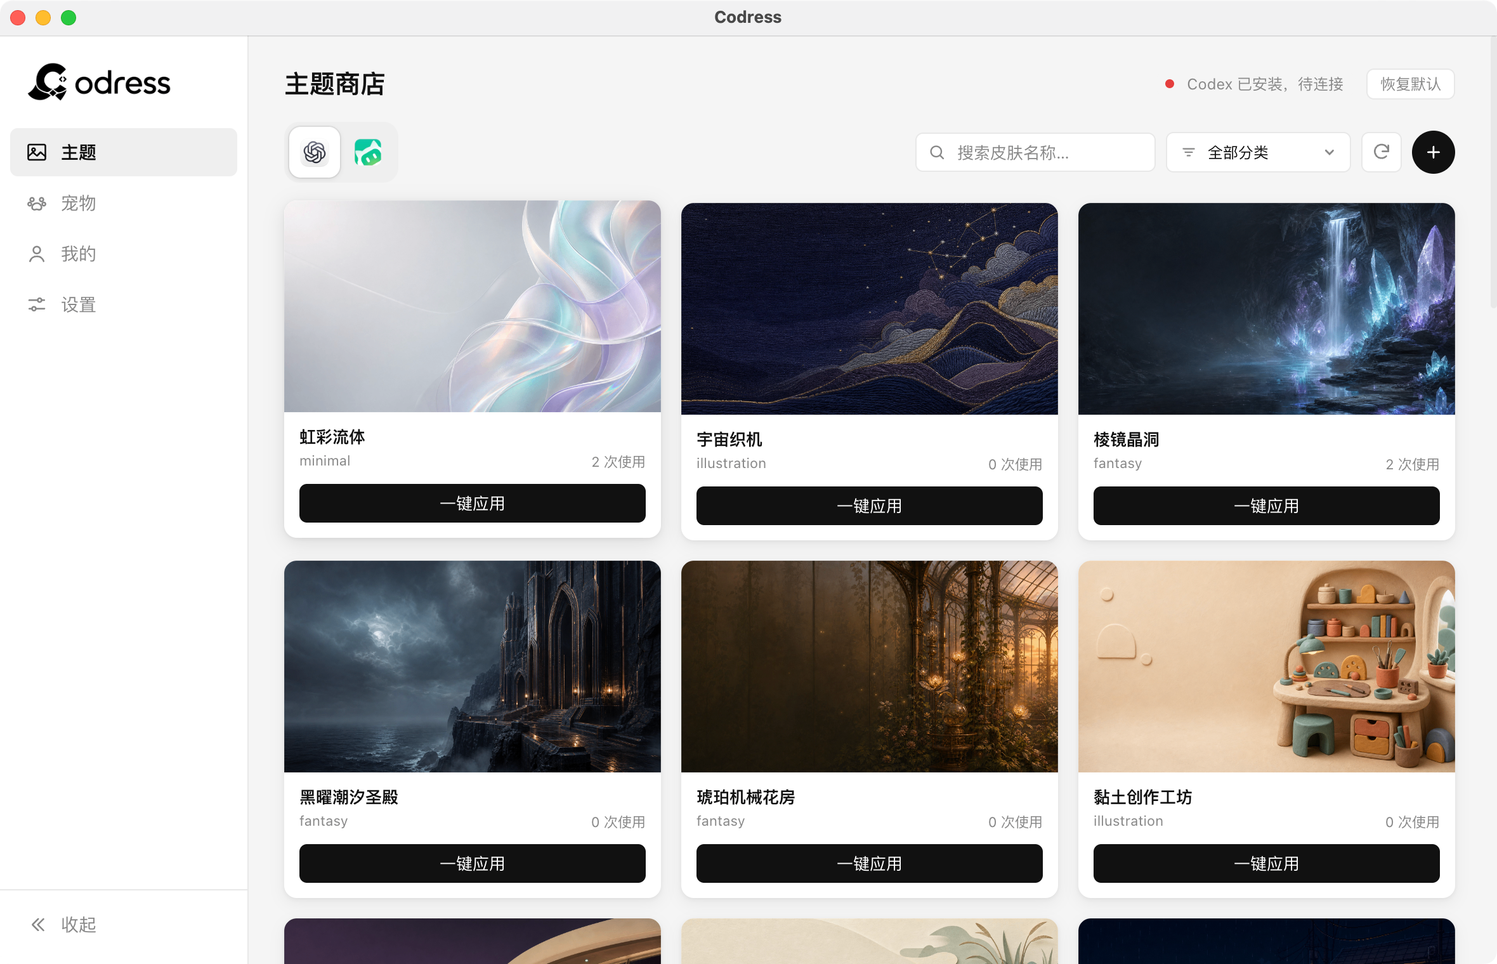Apply the 棱镜晶洞 theme
Screen dimensions: 1497x964
tap(1267, 506)
